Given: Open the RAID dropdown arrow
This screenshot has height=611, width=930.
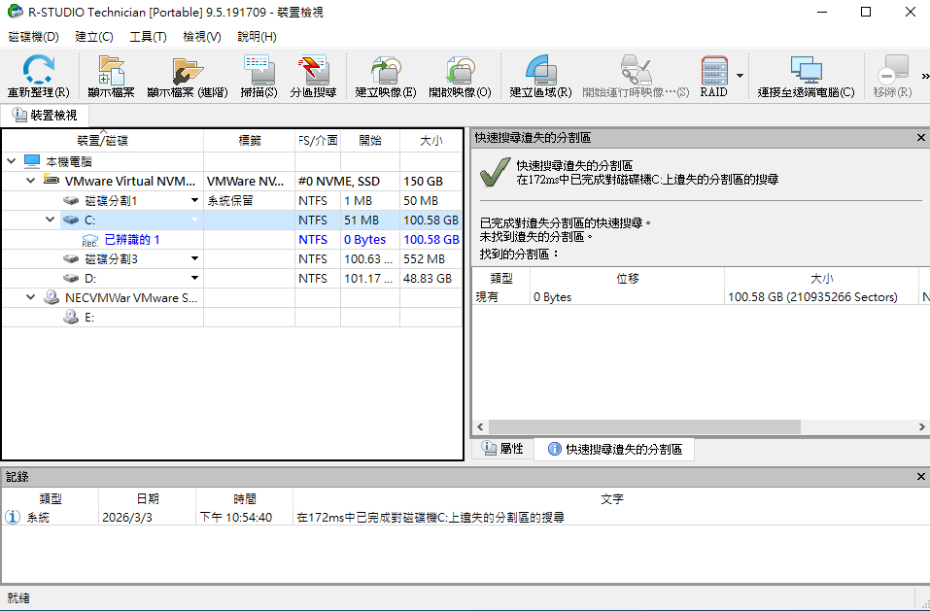Looking at the screenshot, I should [x=740, y=76].
